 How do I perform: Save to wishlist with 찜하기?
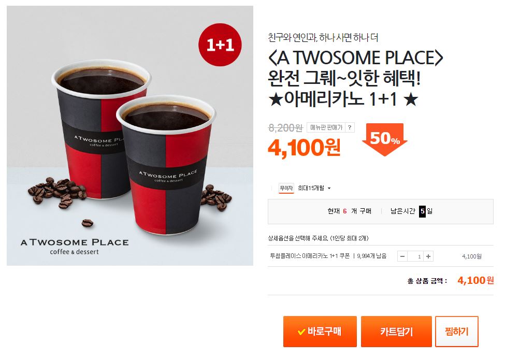coord(457,332)
